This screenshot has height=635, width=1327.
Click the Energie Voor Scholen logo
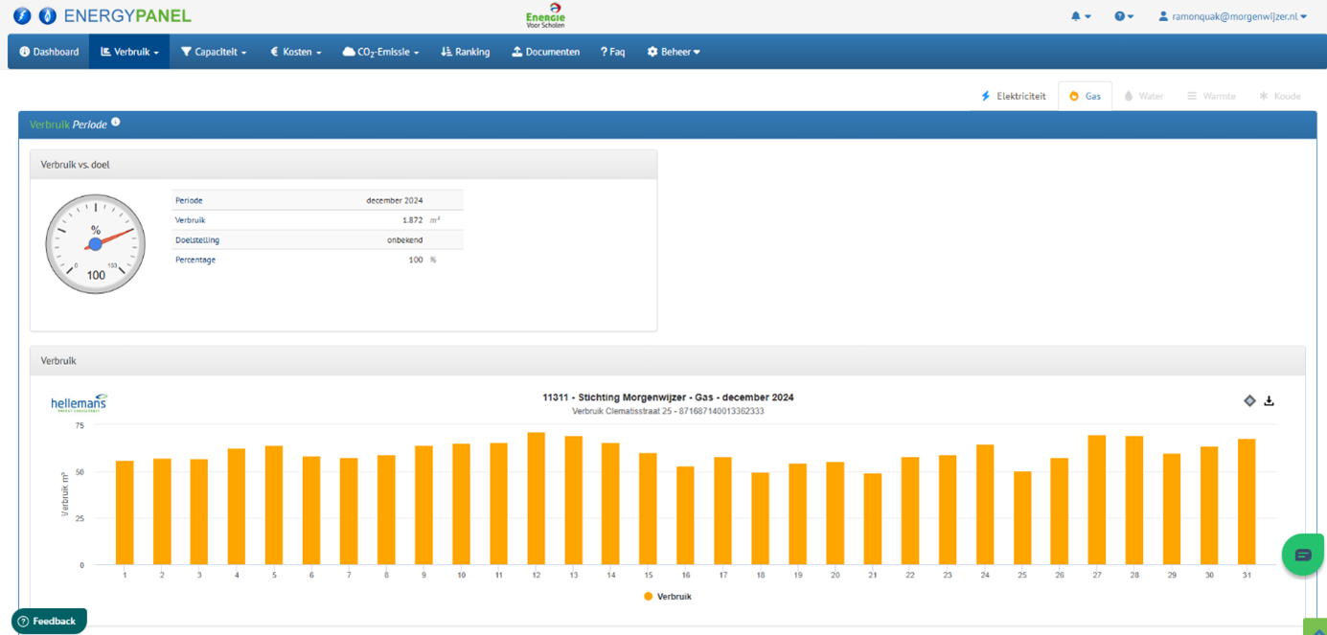point(545,16)
